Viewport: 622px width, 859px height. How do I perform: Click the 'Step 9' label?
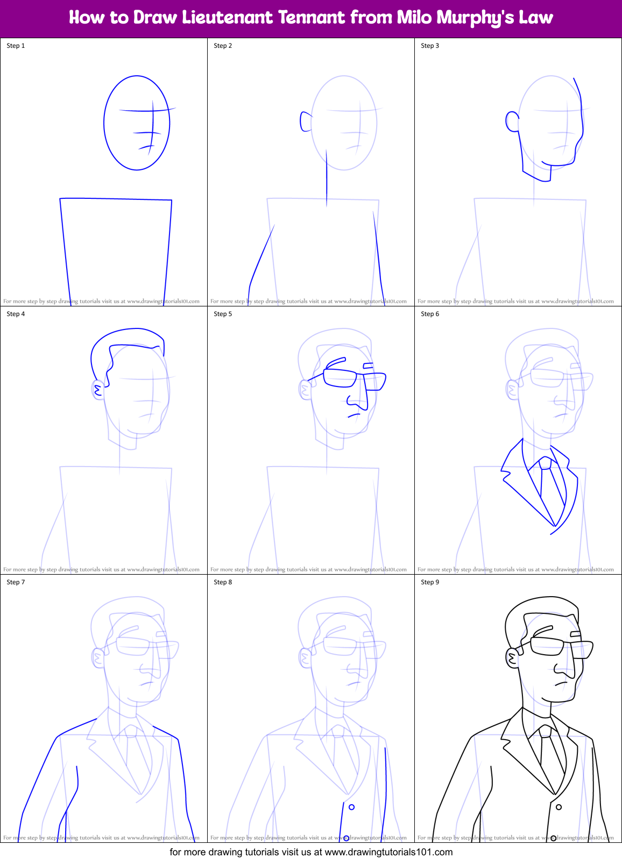(x=430, y=582)
